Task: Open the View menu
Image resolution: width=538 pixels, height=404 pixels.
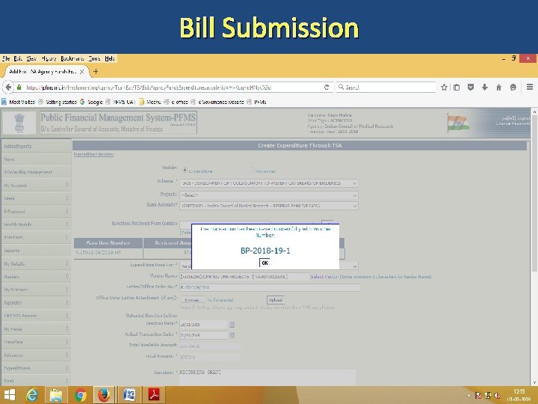Action: pyautogui.click(x=31, y=58)
